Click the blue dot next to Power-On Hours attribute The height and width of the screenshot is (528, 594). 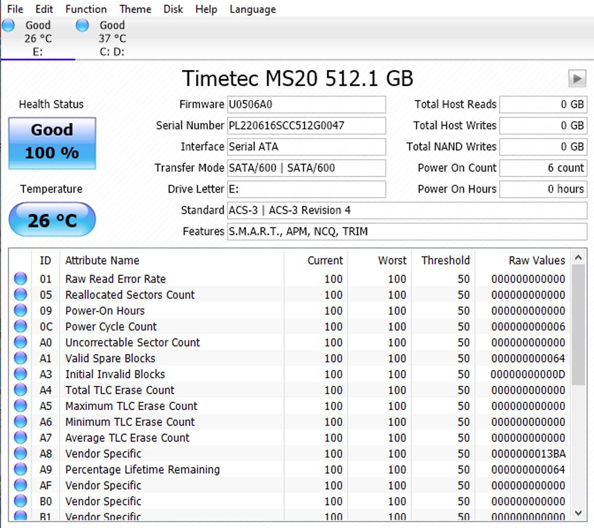(x=20, y=310)
